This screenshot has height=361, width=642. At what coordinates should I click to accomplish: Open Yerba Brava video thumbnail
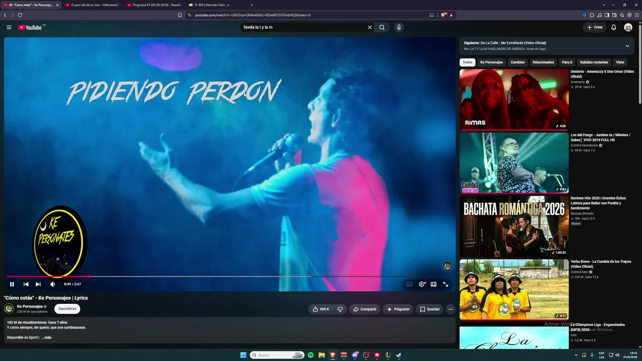click(x=514, y=289)
